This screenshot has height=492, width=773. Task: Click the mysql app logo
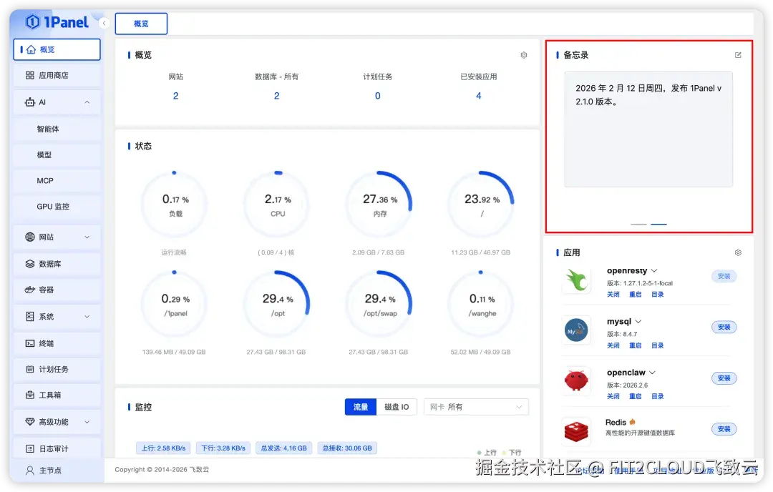point(576,330)
